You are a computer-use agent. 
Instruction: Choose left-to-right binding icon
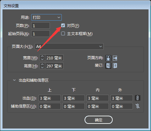[x=108, y=66]
